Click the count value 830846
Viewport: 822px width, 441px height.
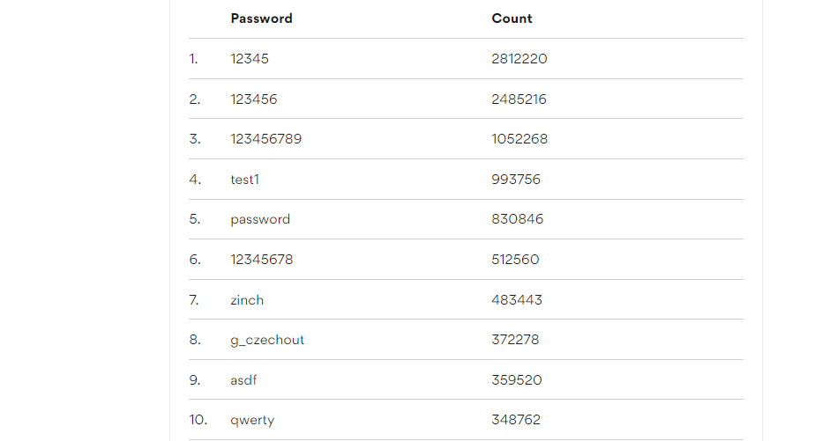click(517, 219)
